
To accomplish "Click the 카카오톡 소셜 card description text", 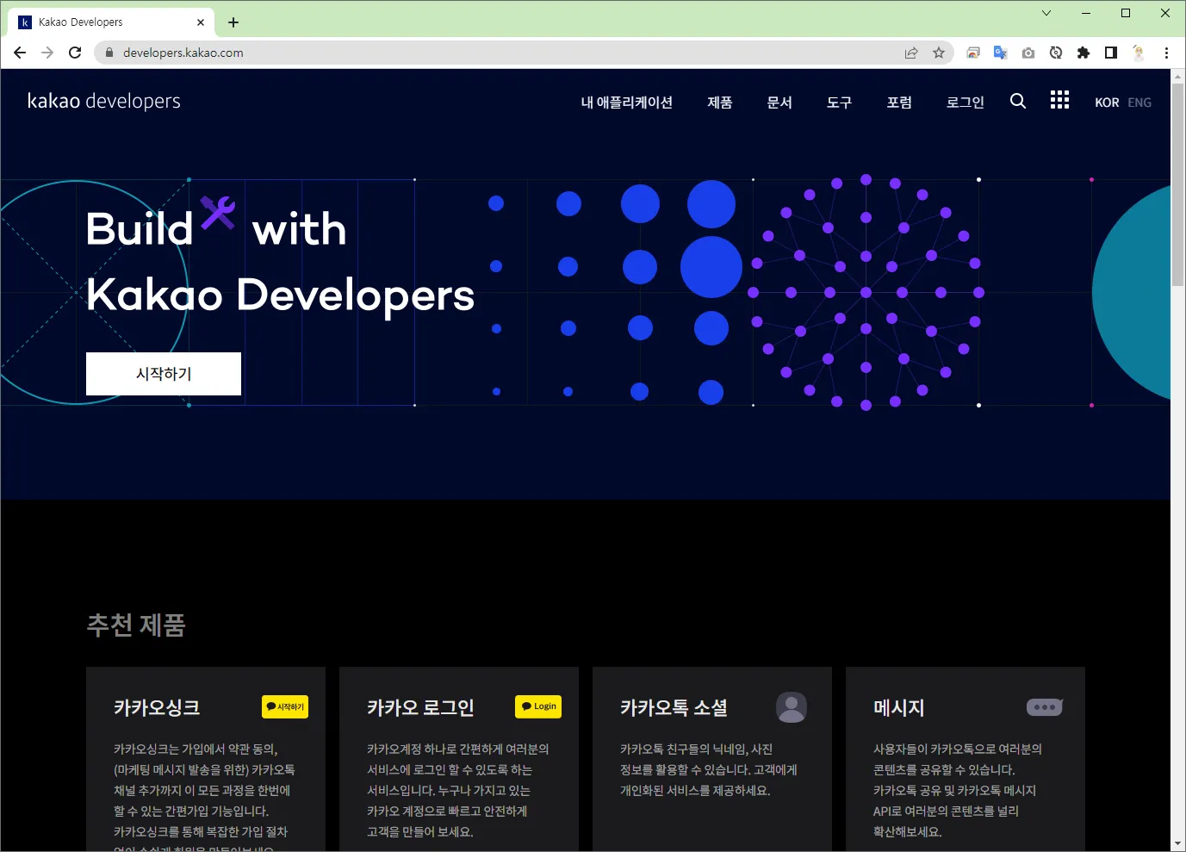I will [x=709, y=770].
